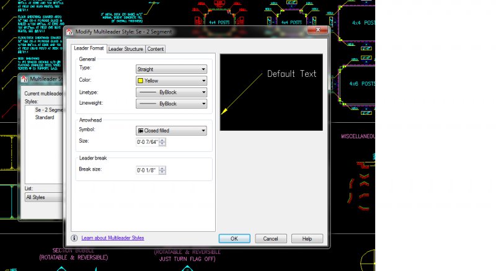Open All Styles list dropdown in background dialog
This screenshot has height=271, width=496.
[44, 197]
